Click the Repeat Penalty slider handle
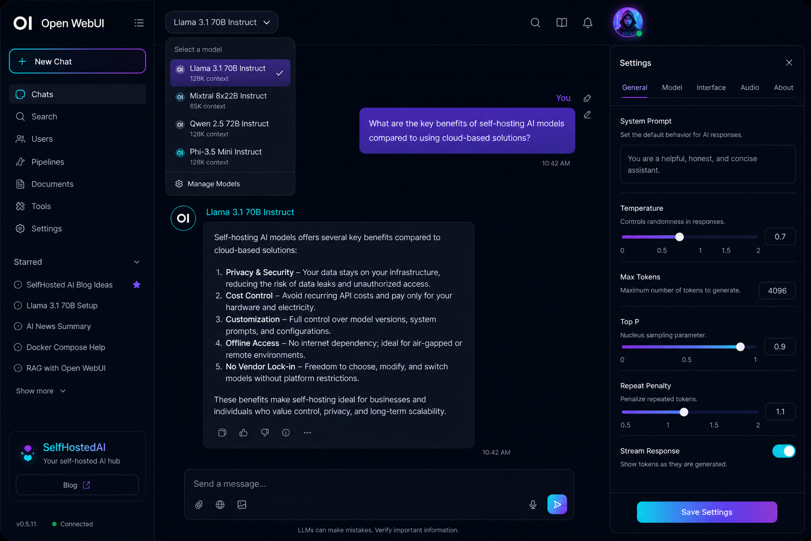Screen dimensions: 811x541 click(684, 412)
